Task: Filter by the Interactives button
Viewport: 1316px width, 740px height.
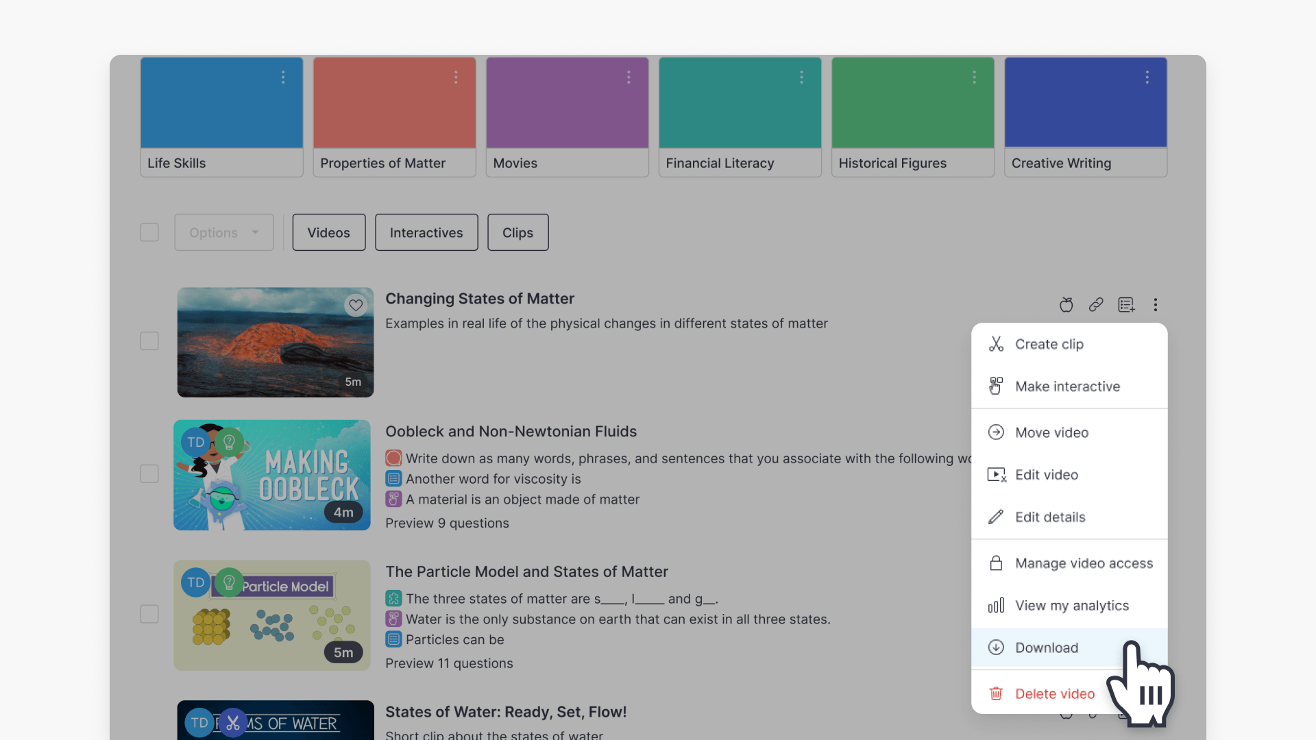Action: coord(426,232)
